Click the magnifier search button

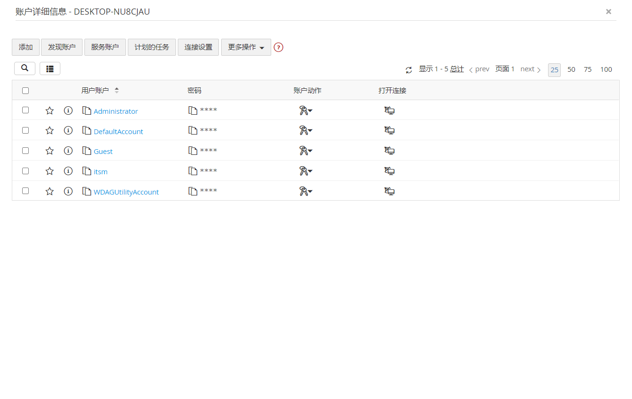click(25, 68)
